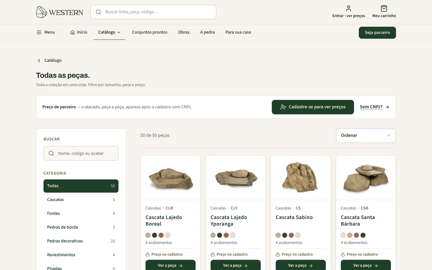
Task: Open the Sem CNPJ? link
Action: pyautogui.click(x=371, y=107)
